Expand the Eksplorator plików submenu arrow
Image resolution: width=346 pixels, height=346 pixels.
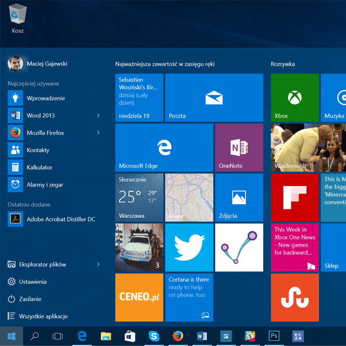[98, 264]
